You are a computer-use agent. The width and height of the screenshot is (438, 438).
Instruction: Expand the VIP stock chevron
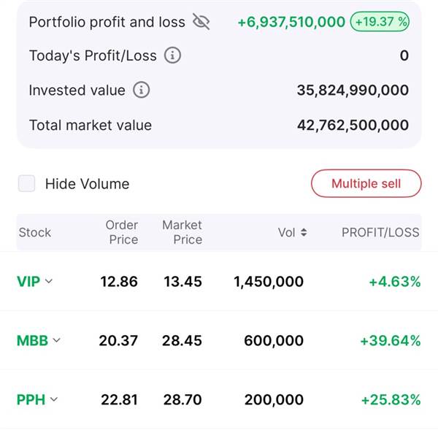(49, 281)
